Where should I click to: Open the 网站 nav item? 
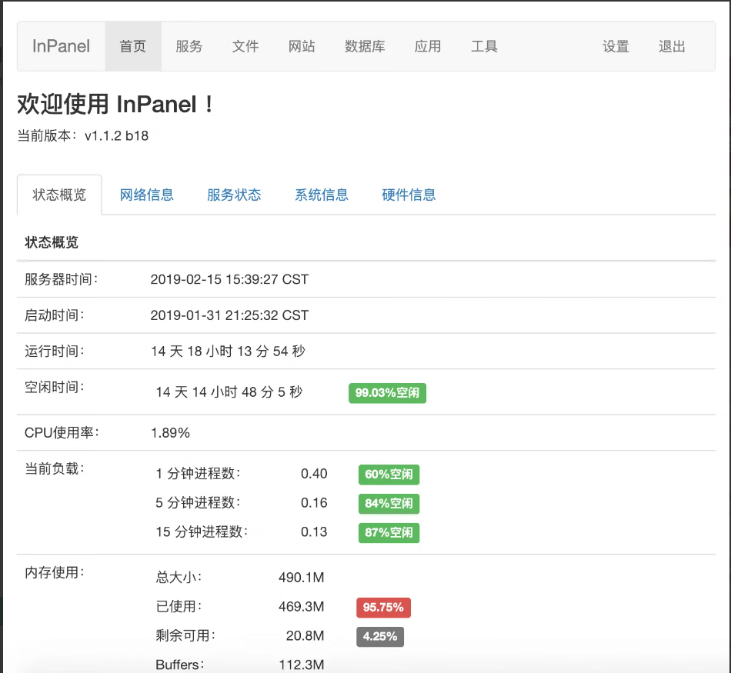(x=302, y=46)
